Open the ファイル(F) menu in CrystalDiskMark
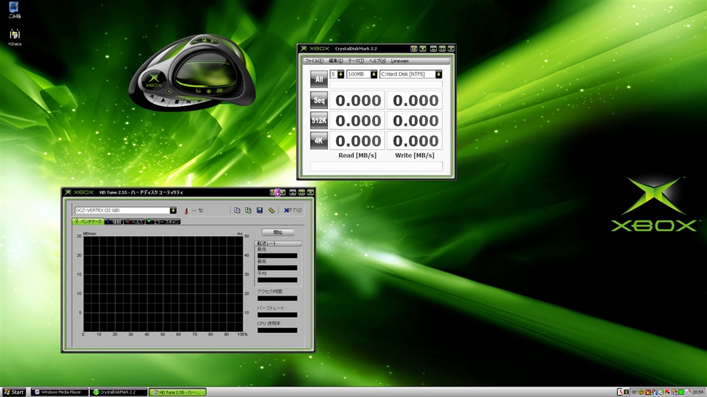Viewport: 707px width, 397px height. [x=315, y=61]
